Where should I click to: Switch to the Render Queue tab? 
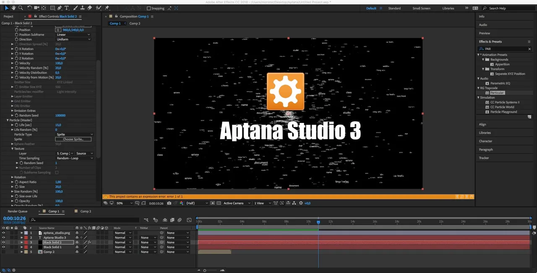(18, 211)
